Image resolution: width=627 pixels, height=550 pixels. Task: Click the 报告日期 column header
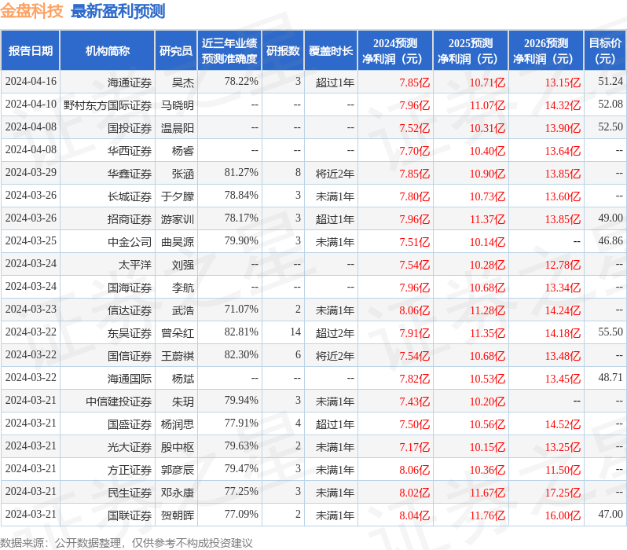pyautogui.click(x=31, y=51)
